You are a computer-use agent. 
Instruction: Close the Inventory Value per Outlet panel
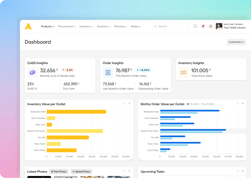(129, 104)
